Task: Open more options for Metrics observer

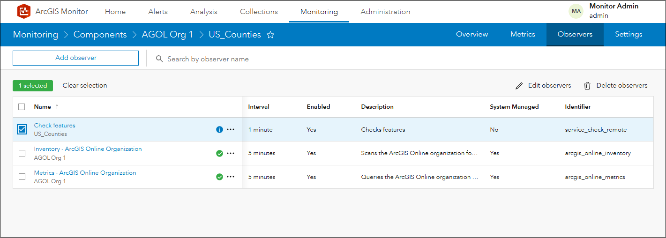Action: pyautogui.click(x=231, y=177)
